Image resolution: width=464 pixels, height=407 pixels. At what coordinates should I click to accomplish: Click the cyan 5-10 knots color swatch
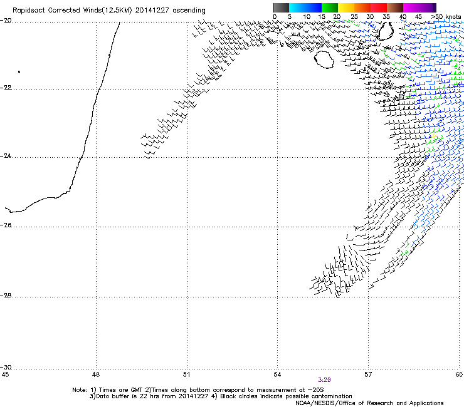tap(297, 8)
